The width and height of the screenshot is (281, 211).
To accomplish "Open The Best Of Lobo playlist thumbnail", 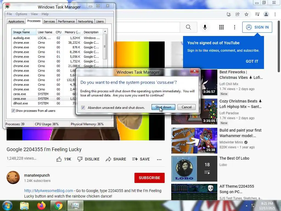I will tap(194, 169).
